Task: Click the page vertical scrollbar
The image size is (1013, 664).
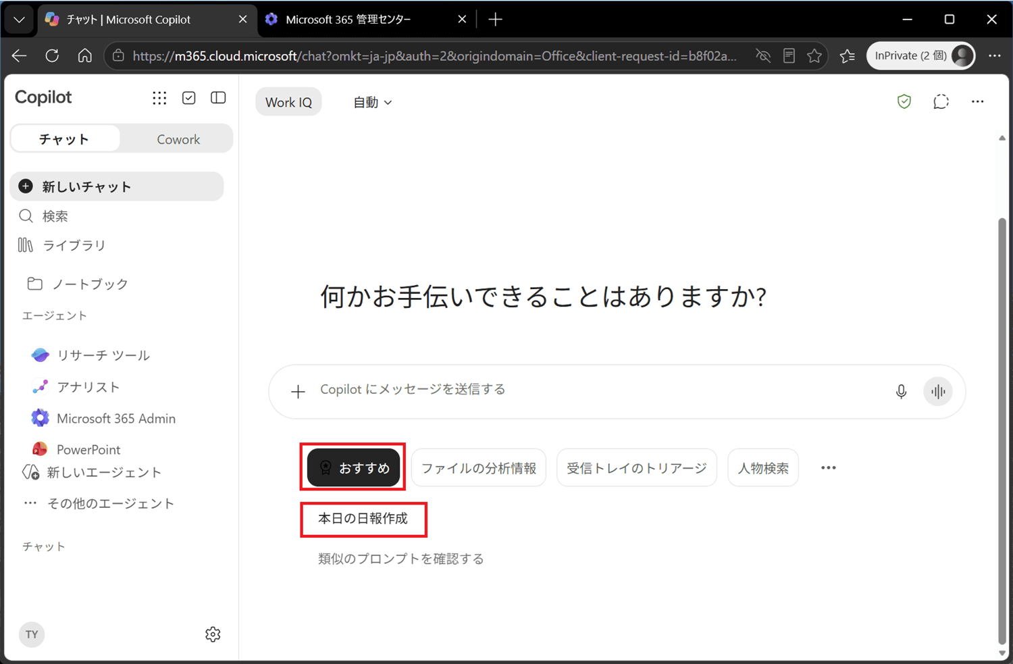Action: tap(1002, 431)
